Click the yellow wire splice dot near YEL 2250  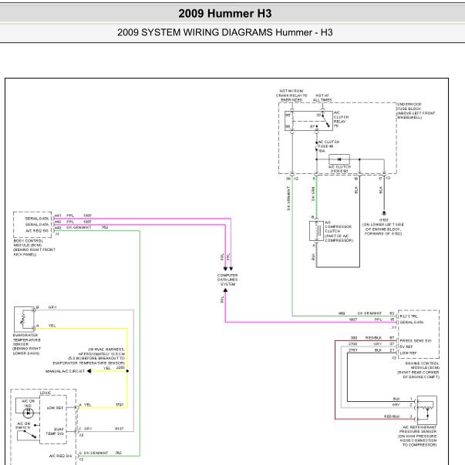(x=127, y=371)
